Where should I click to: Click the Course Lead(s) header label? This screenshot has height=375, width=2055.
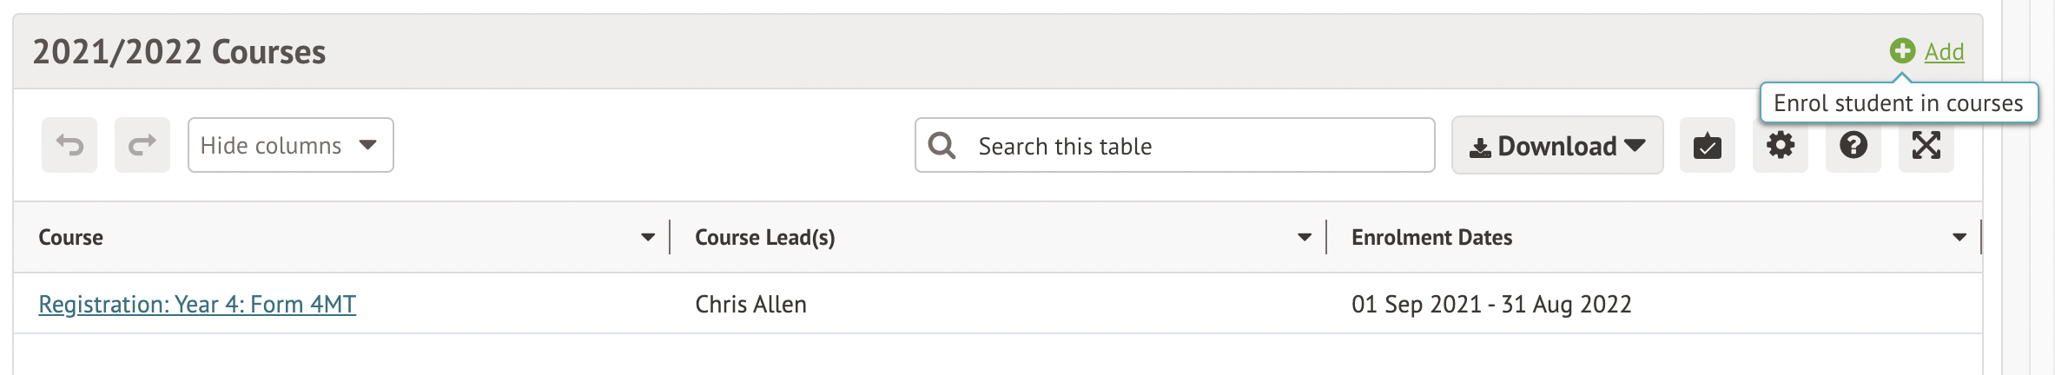764,237
